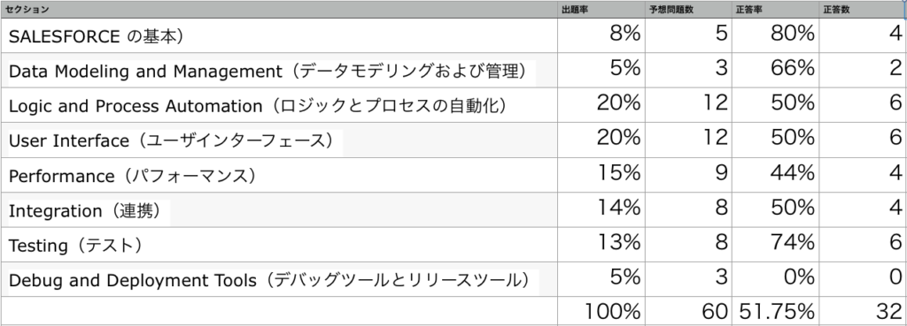
Task: Click the 正答率 column header
Action: pos(776,9)
